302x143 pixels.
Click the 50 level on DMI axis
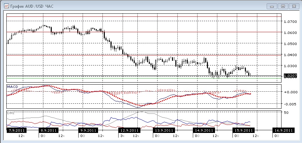(286, 112)
